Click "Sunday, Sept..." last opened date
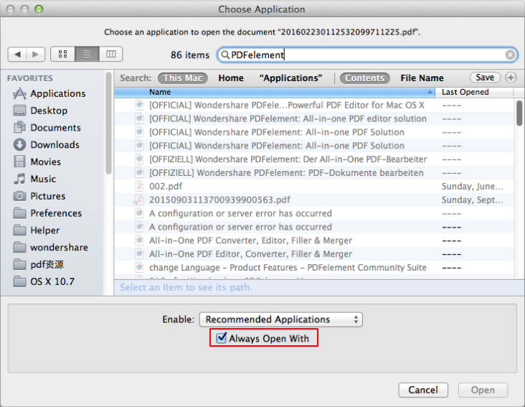This screenshot has width=525, height=407. pyautogui.click(x=472, y=200)
